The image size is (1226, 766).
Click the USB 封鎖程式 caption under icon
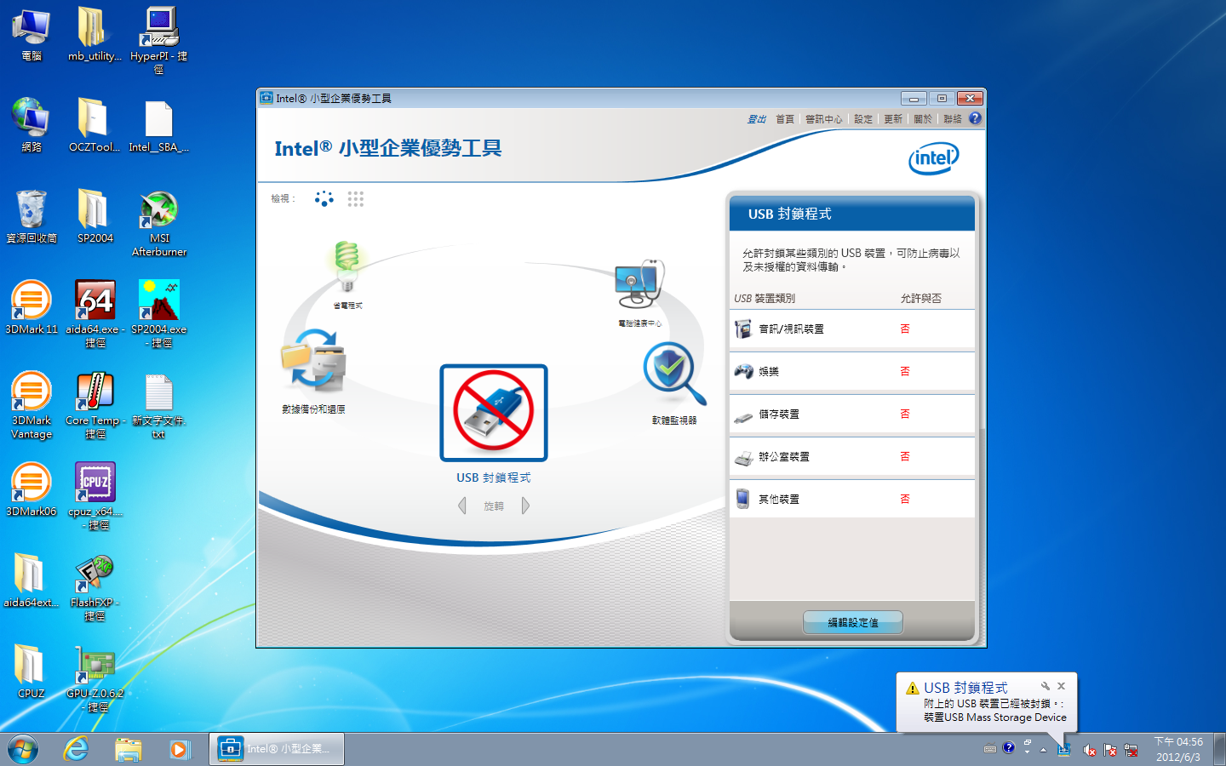point(494,477)
